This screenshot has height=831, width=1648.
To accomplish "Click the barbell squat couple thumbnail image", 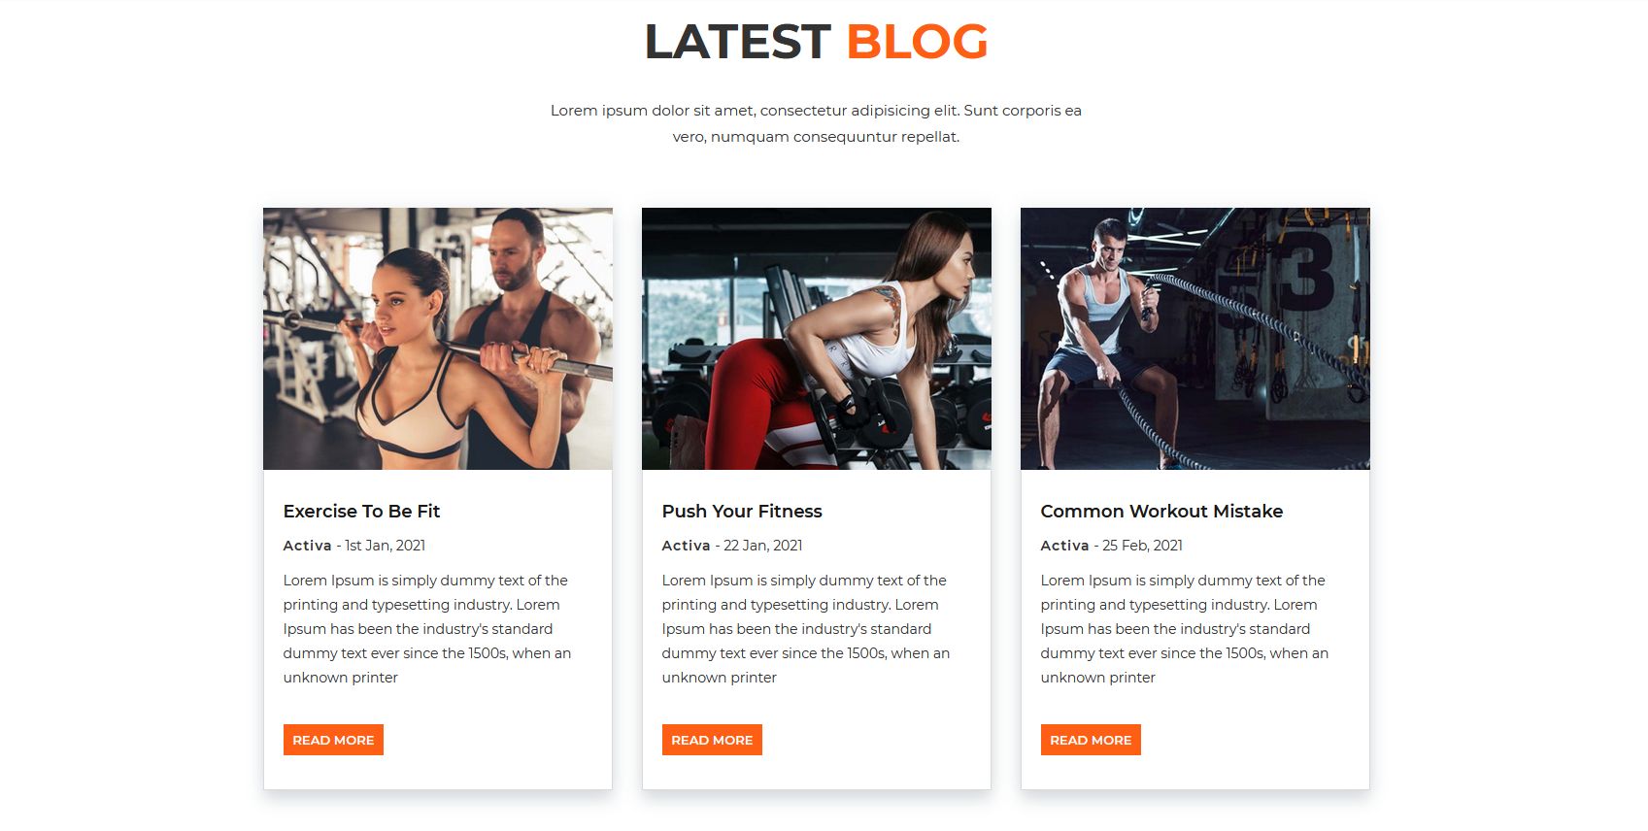I will tap(438, 339).
